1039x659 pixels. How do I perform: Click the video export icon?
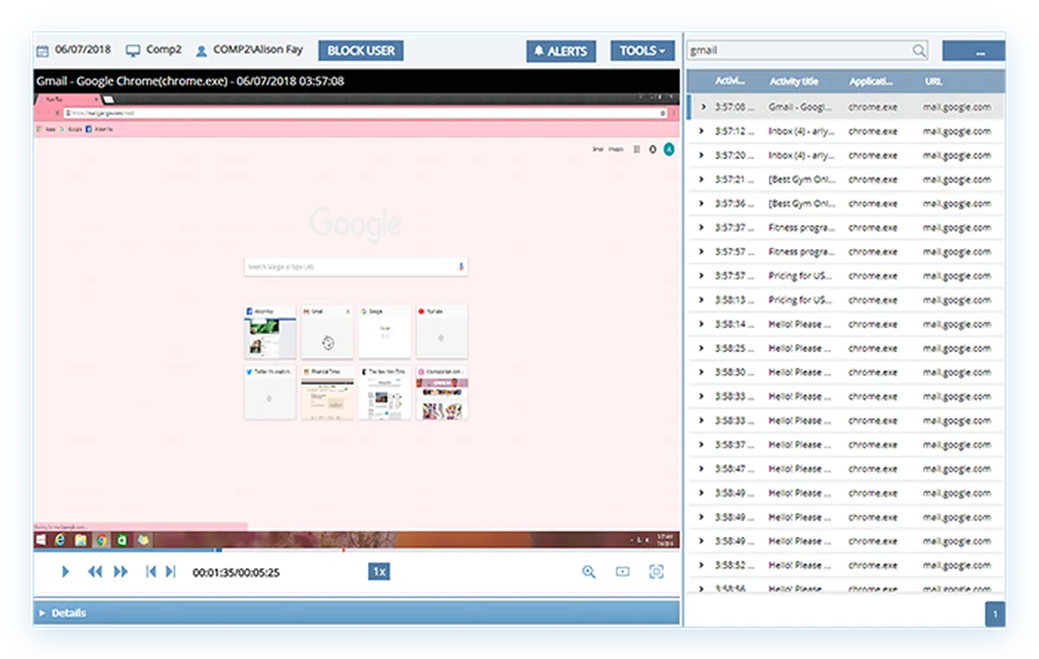pyautogui.click(x=623, y=572)
